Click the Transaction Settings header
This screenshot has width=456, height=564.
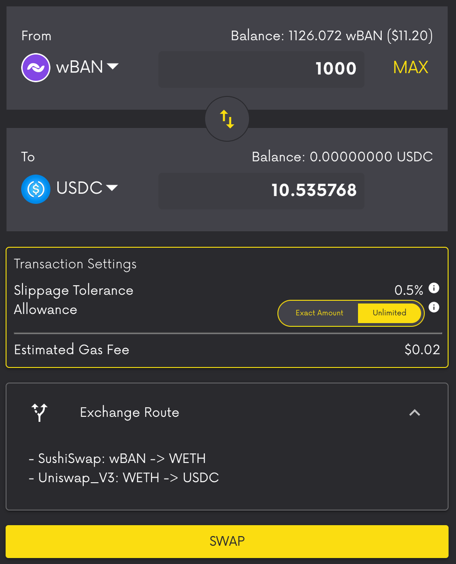click(75, 264)
